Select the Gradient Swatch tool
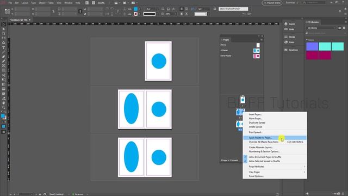 tap(4, 84)
